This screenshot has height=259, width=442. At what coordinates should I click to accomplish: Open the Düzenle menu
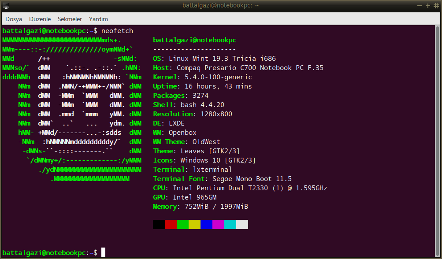tap(40, 19)
